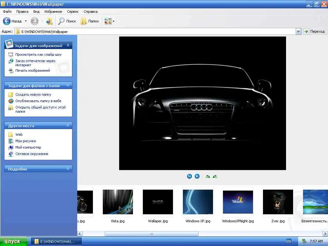This screenshot has width=328, height=246.
Task: Click the large Audi preview image
Action: coord(202,103)
